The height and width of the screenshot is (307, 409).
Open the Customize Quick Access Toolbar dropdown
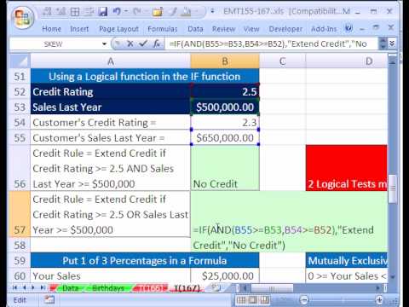coord(212,11)
